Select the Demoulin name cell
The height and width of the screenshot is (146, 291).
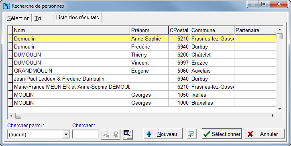pyautogui.click(x=71, y=39)
